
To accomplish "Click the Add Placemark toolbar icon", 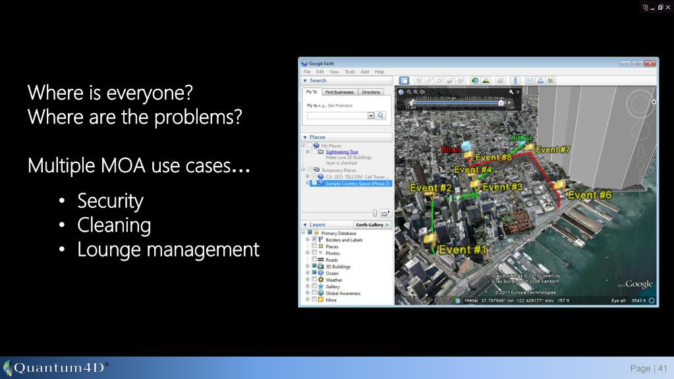I will coord(418,81).
